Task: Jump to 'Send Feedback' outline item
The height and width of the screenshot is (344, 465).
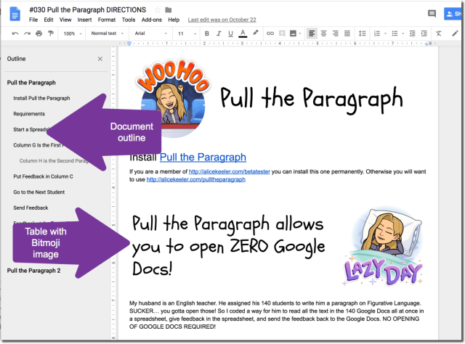Action: 31,208
